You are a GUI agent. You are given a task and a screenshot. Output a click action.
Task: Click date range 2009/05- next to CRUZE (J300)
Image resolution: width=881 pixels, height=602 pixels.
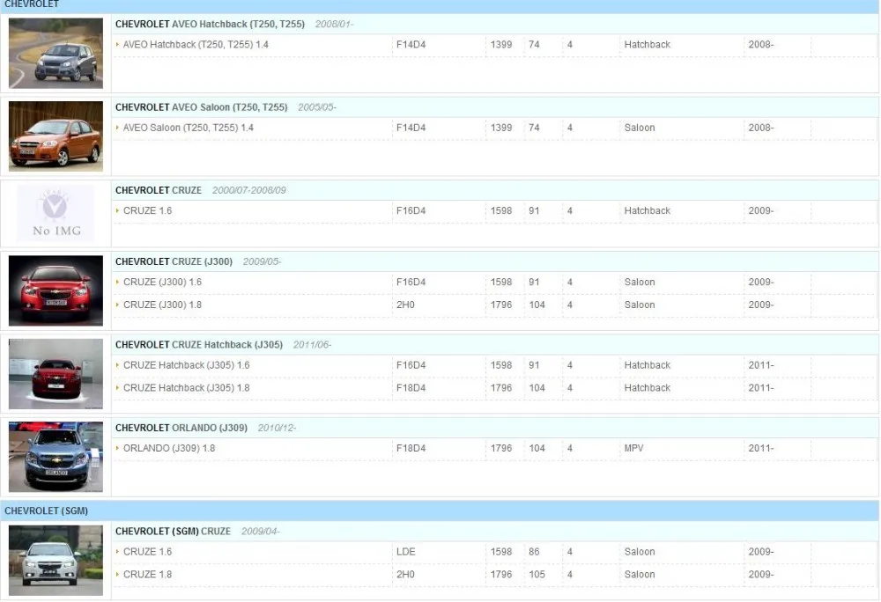[x=262, y=261]
